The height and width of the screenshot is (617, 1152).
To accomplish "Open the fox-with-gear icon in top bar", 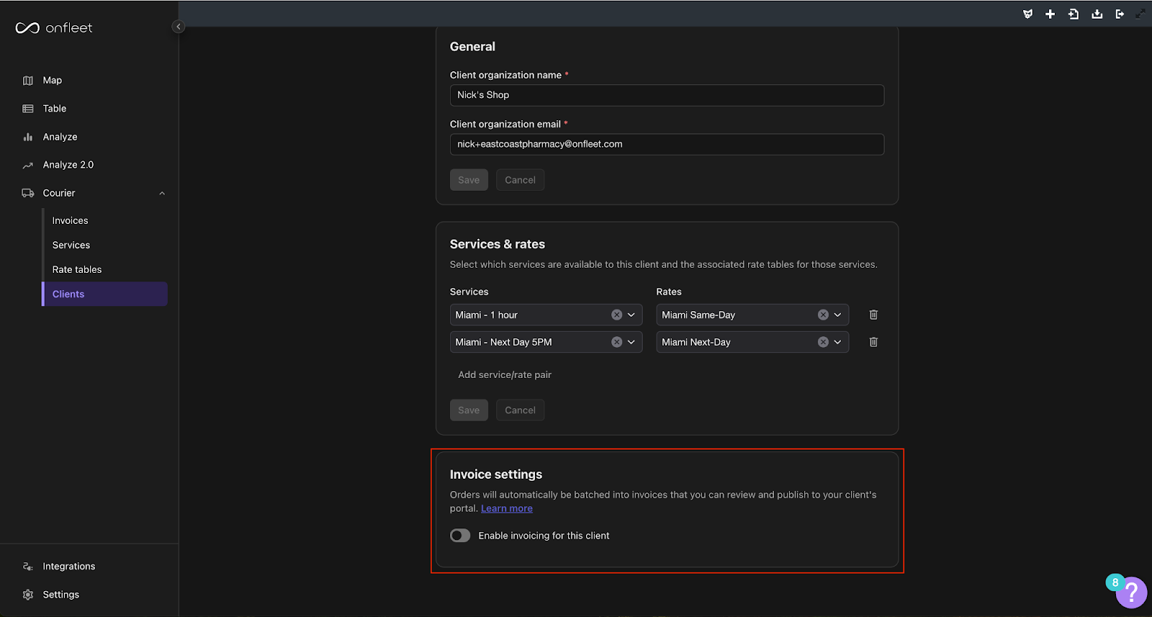I will 1027,14.
